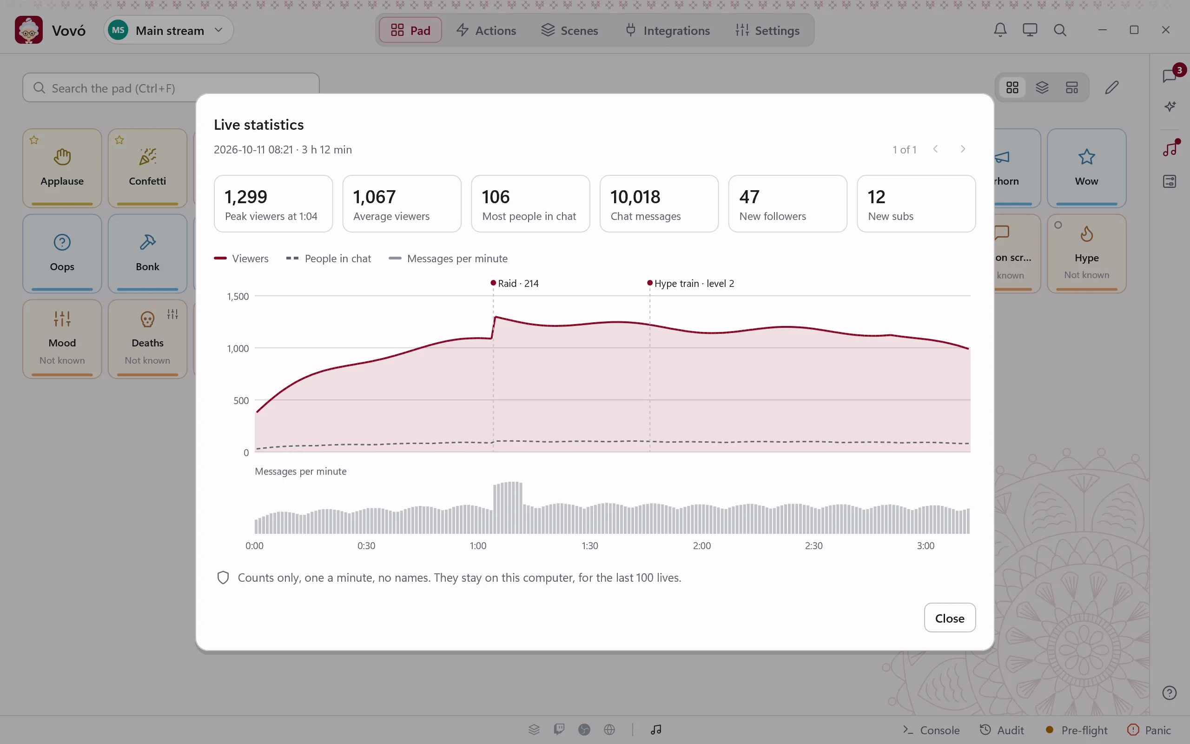Go to next live statistics page
Viewport: 1190px width, 744px height.
pyautogui.click(x=963, y=149)
